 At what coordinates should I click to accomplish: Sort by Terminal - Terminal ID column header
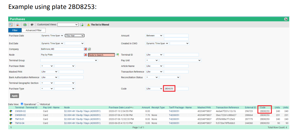(x=26, y=108)
